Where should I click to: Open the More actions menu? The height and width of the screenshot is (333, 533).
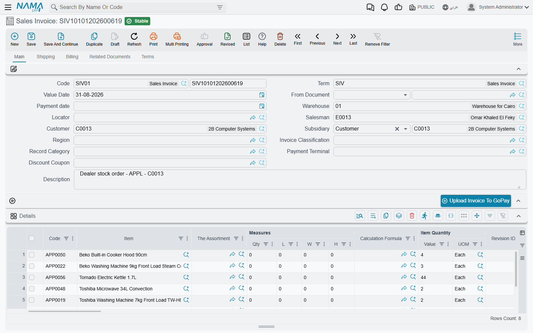(x=518, y=39)
